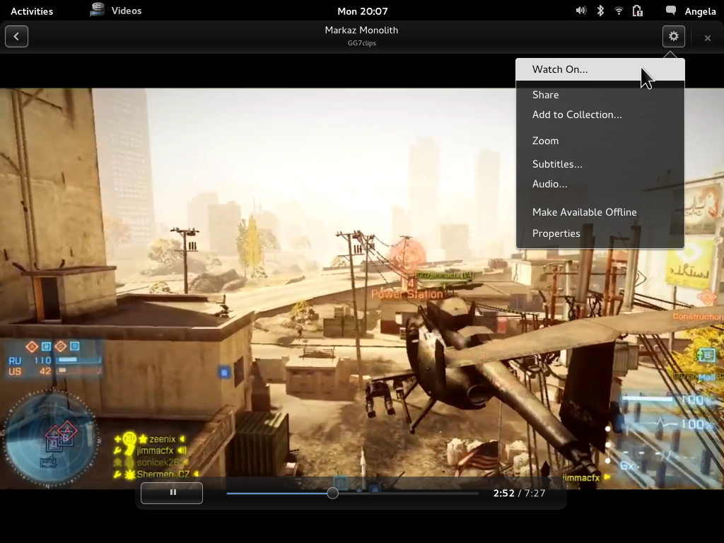The image size is (724, 543).
Task: Open video Properties
Action: [600, 233]
